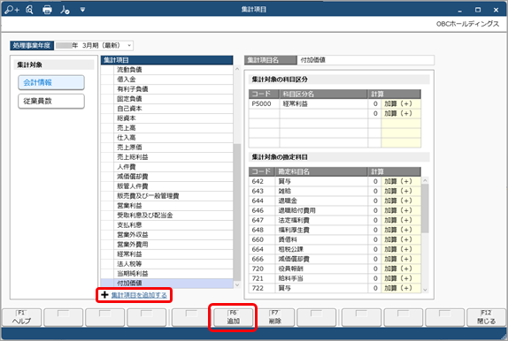Click code 660 賃借料 row
The width and height of the screenshot is (508, 341).
335,239
